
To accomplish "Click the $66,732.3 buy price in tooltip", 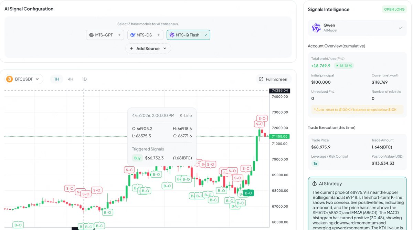I will pyautogui.click(x=154, y=158).
